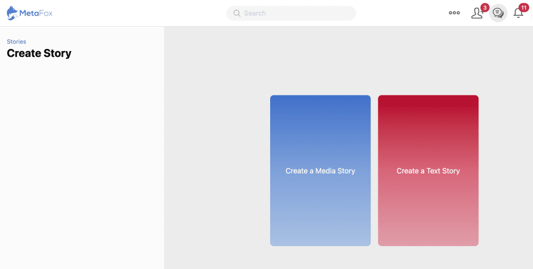Focus the Search input field
This screenshot has height=269, width=533.
(297, 13)
